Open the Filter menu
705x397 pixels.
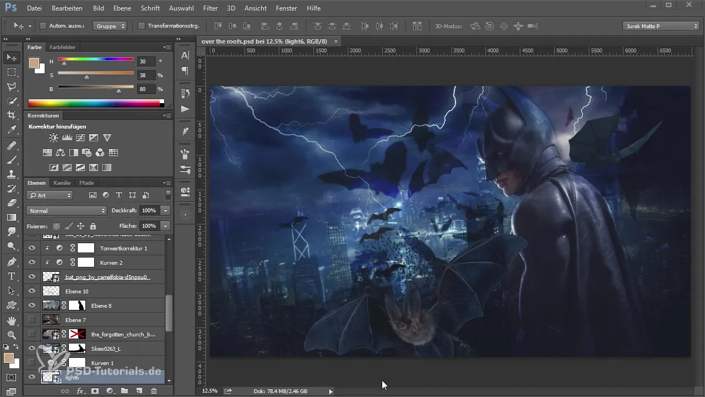pos(210,8)
